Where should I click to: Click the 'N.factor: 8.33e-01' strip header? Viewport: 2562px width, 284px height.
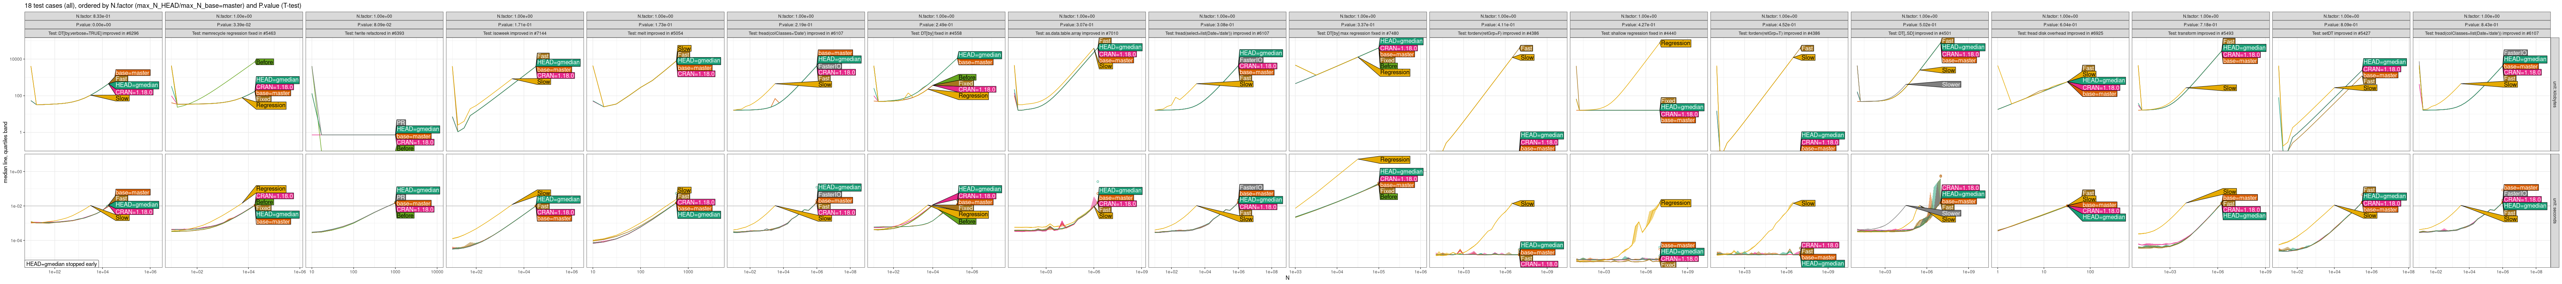[95, 17]
